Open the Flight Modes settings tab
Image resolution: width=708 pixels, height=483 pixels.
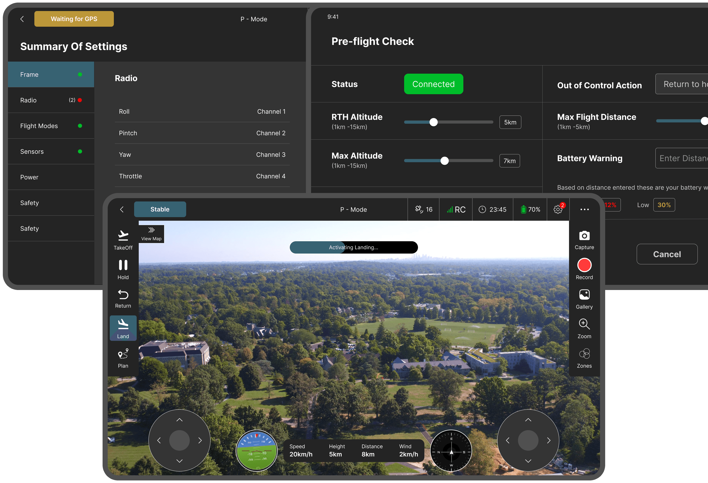51,126
